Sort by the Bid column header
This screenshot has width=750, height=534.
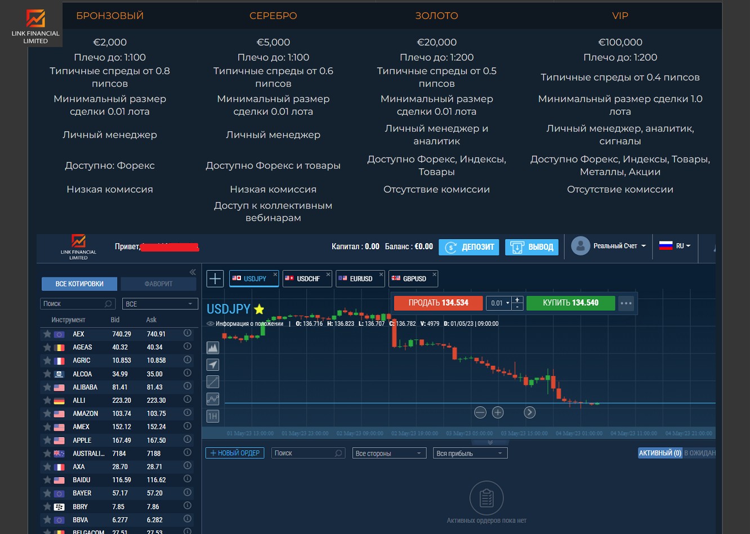click(115, 320)
